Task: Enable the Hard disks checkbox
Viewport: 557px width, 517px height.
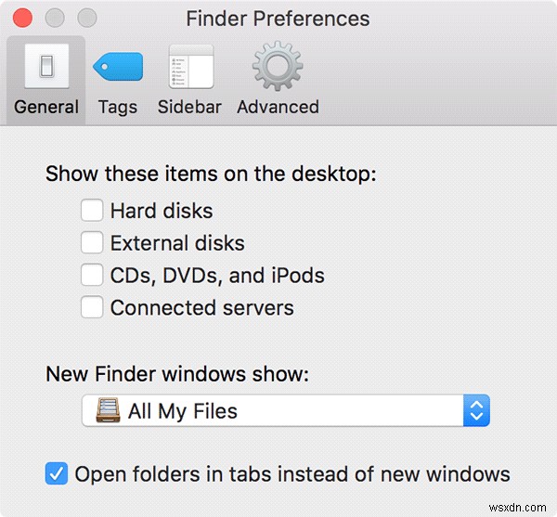Action: click(92, 211)
